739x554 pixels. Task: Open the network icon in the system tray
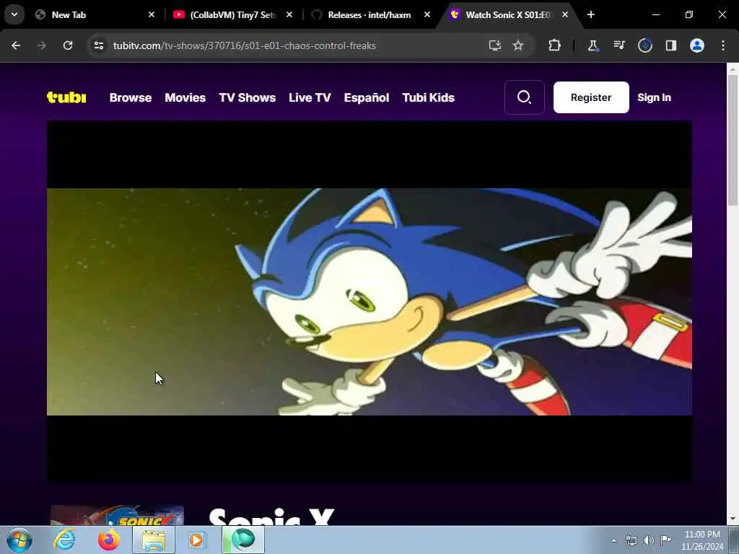631,540
